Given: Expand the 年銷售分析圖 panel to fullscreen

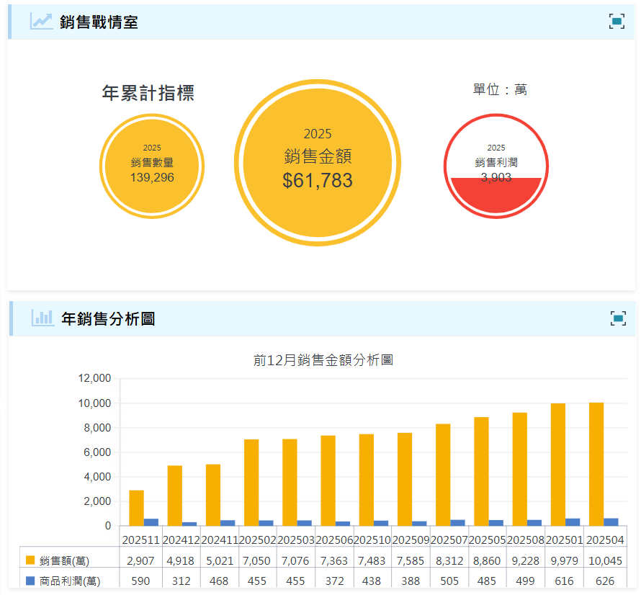Looking at the screenshot, I should tap(618, 318).
